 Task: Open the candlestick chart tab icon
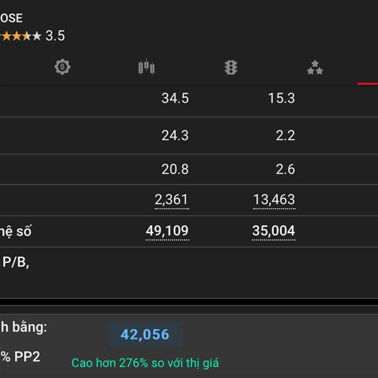click(146, 67)
